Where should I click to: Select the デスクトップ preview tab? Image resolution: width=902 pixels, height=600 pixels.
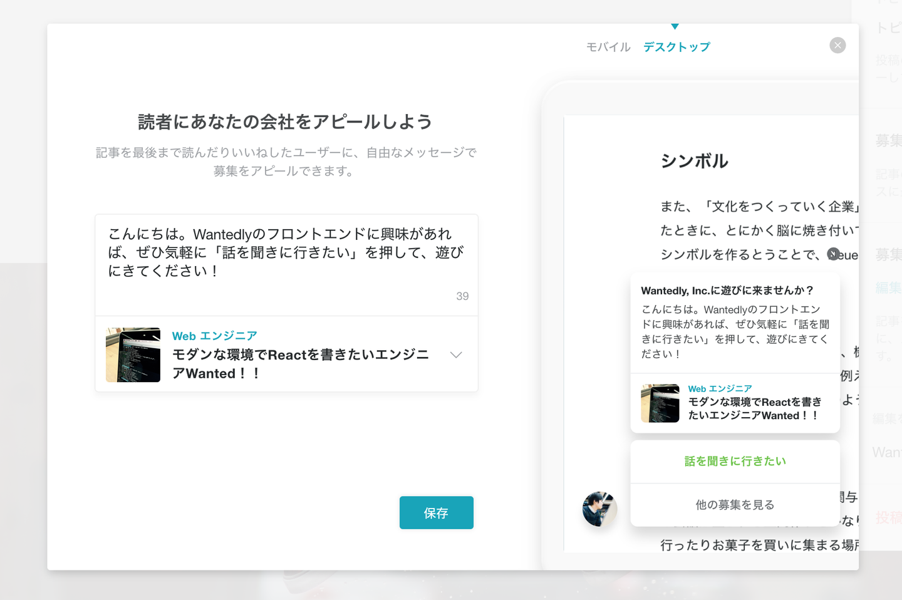click(676, 47)
